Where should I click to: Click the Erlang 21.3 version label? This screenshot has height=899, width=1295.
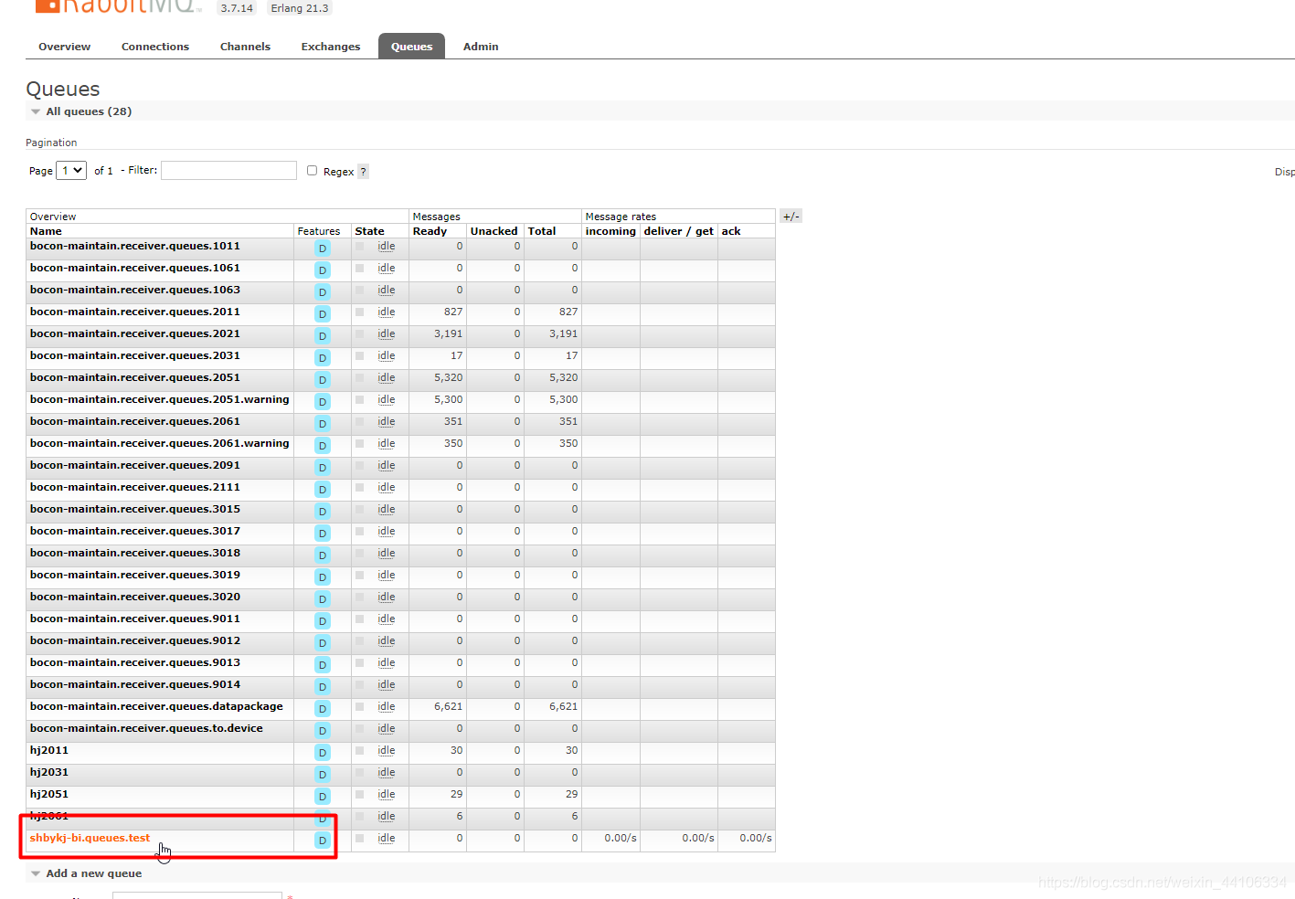[299, 7]
